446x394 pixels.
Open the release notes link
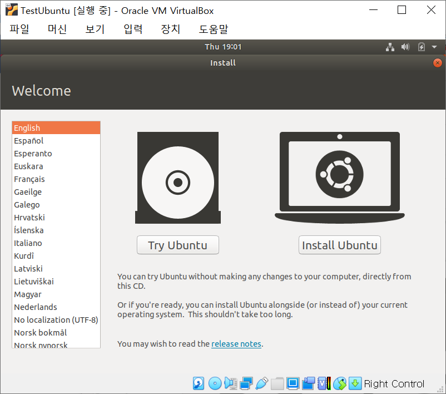236,344
